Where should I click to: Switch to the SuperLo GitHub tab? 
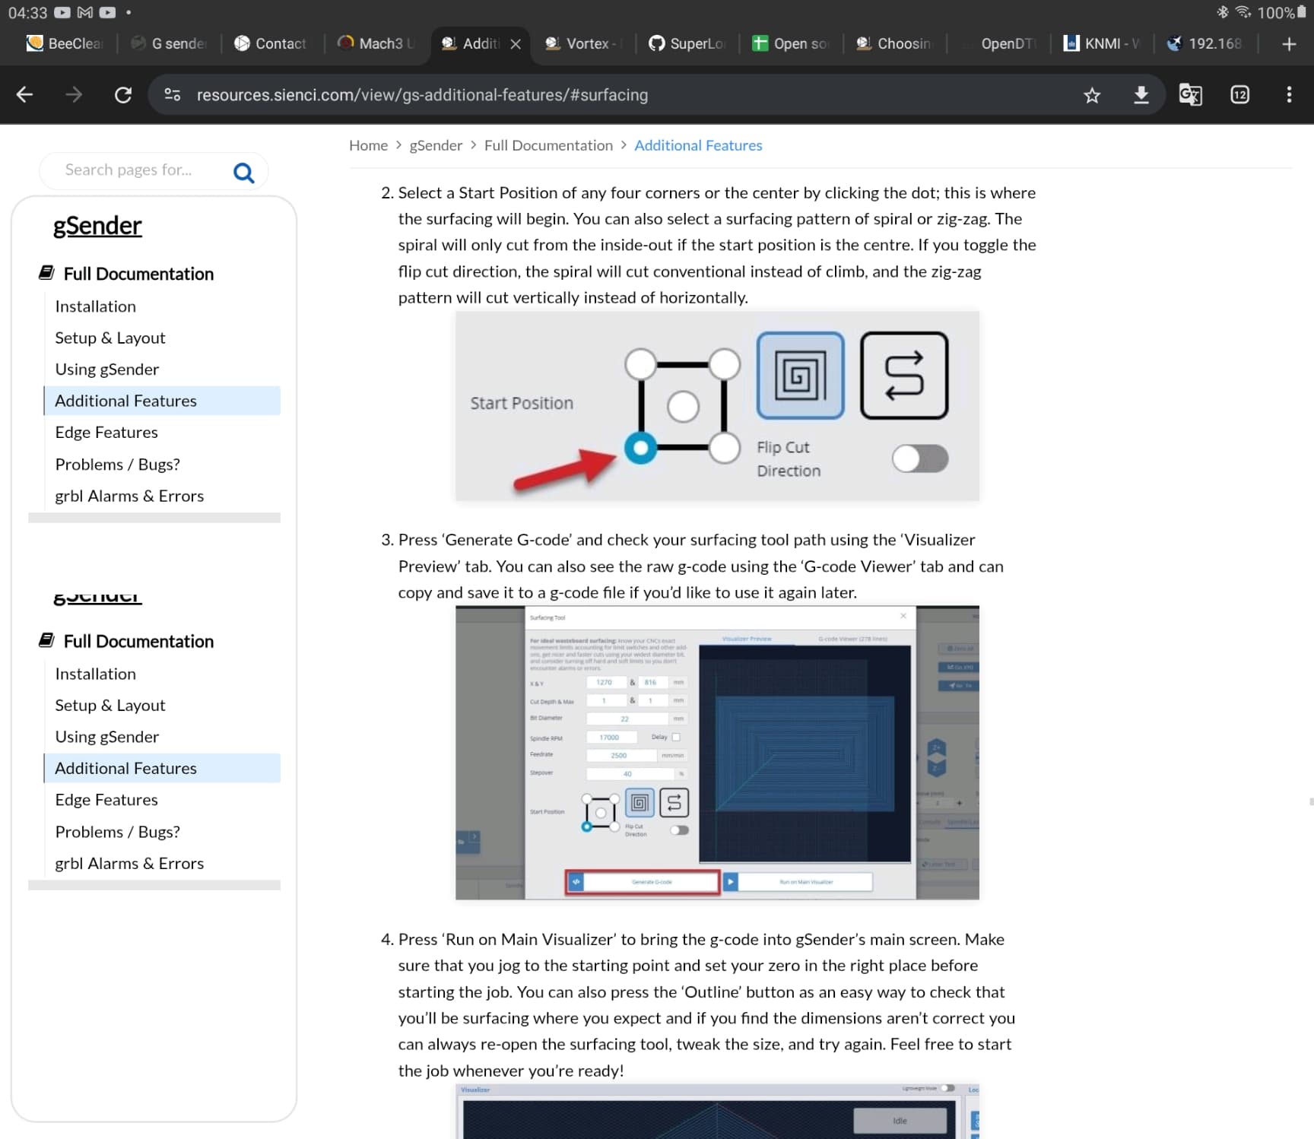(687, 44)
